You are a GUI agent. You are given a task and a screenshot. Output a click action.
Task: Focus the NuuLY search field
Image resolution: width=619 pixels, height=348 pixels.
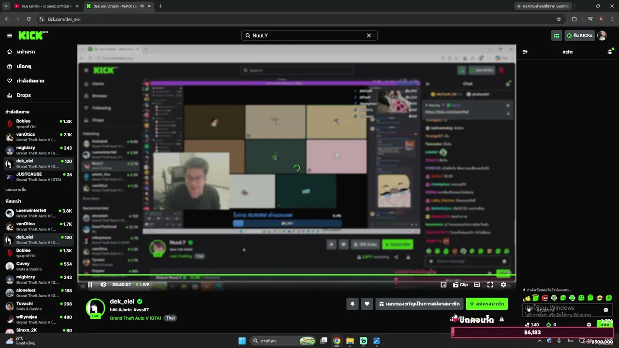pyautogui.click(x=309, y=35)
